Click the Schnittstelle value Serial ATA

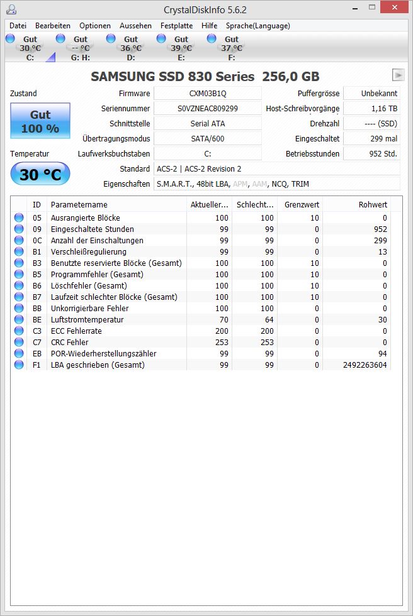[208, 123]
